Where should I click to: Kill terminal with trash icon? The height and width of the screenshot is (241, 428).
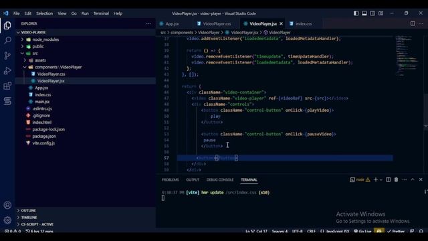pos(396,179)
